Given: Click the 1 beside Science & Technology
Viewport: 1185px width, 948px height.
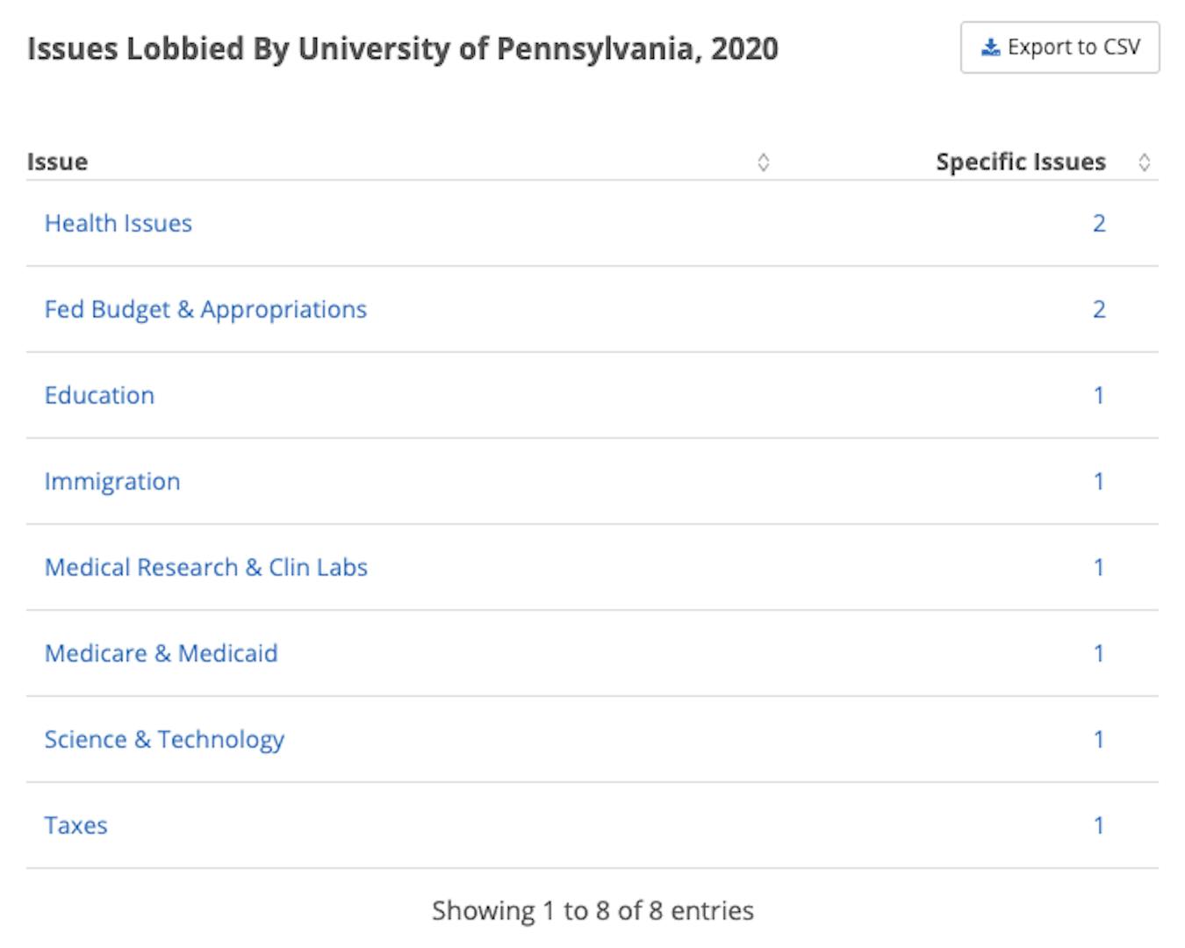Looking at the screenshot, I should pos(1099,740).
